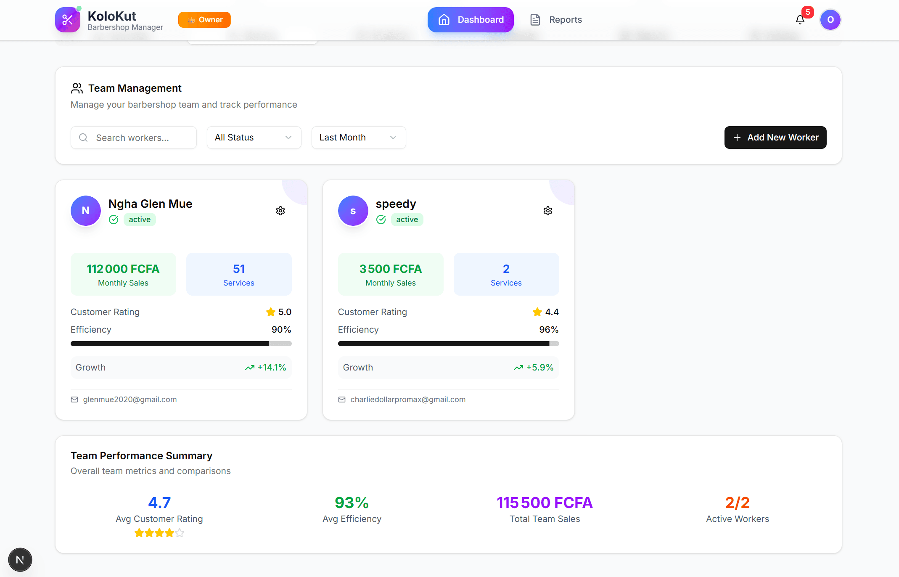Open settings gear on Ngha Glen Mue card
This screenshot has height=577, width=899.
click(x=280, y=211)
